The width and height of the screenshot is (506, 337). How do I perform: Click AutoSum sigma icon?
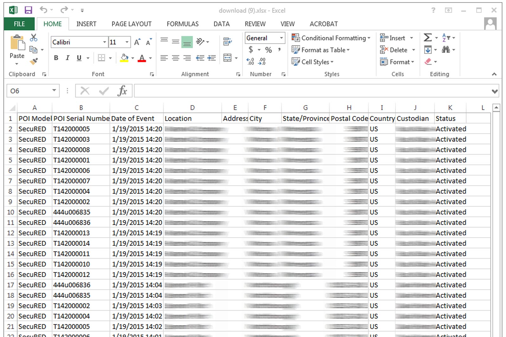[428, 38]
